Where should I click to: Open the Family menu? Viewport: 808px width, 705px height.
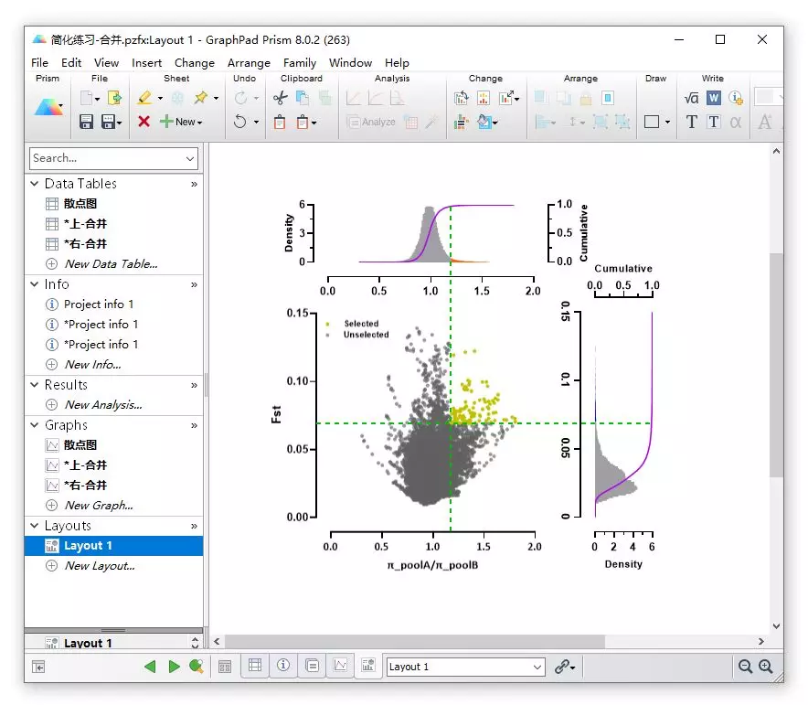pyautogui.click(x=300, y=63)
